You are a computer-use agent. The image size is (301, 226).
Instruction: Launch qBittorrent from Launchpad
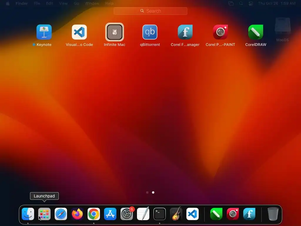click(x=150, y=32)
